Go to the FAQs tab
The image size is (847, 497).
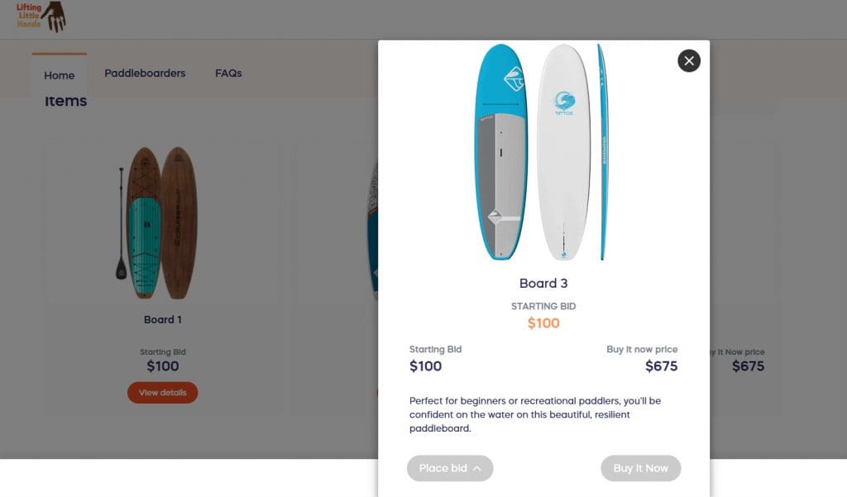(228, 74)
